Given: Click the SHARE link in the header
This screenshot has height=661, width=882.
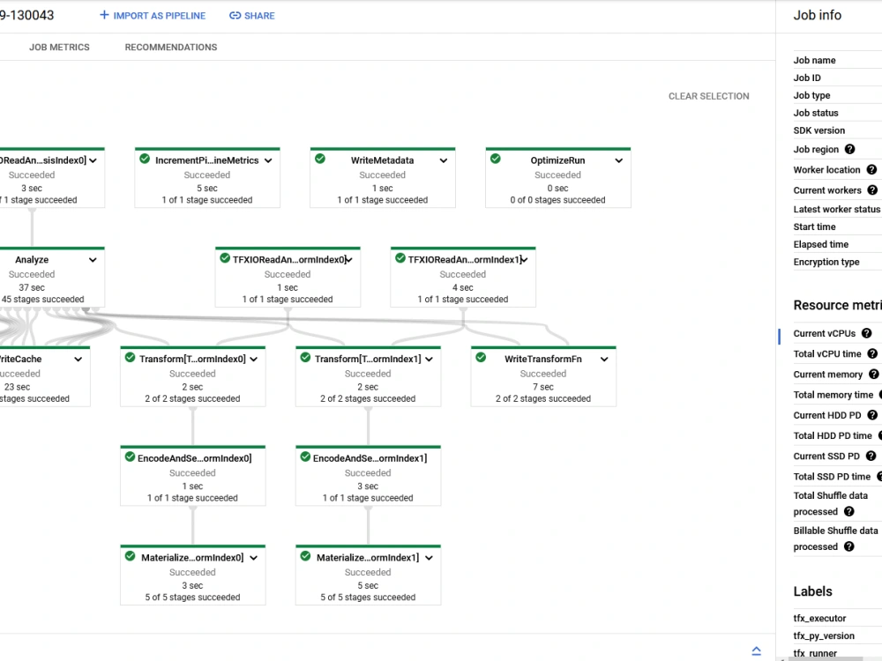Looking at the screenshot, I should coord(258,15).
